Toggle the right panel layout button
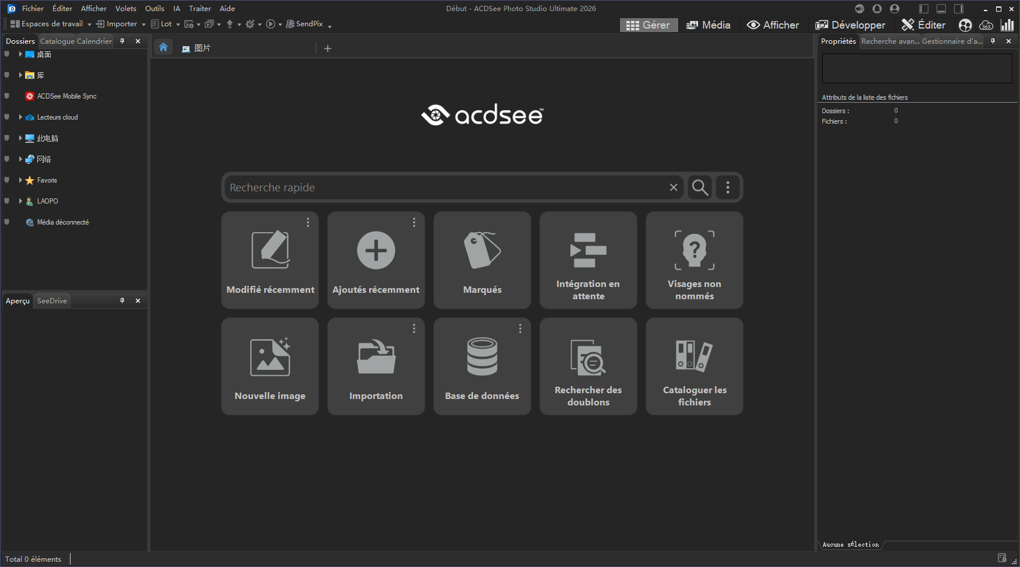Image resolution: width=1020 pixels, height=567 pixels. [959, 9]
